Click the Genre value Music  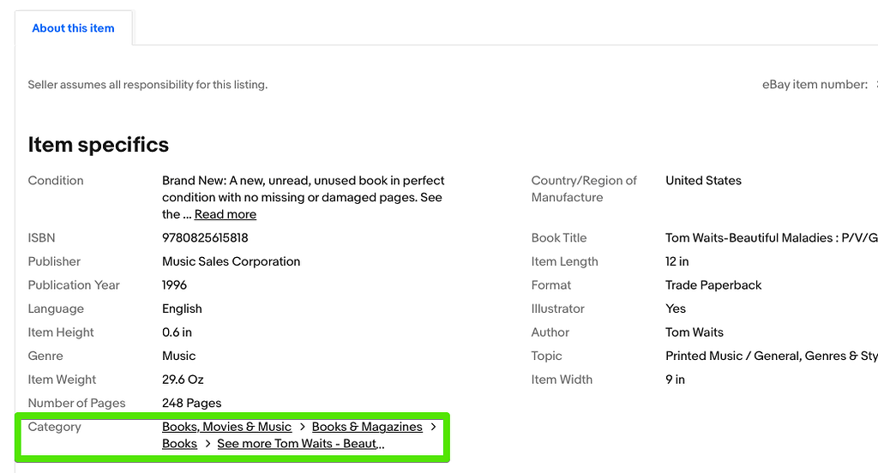click(x=178, y=356)
